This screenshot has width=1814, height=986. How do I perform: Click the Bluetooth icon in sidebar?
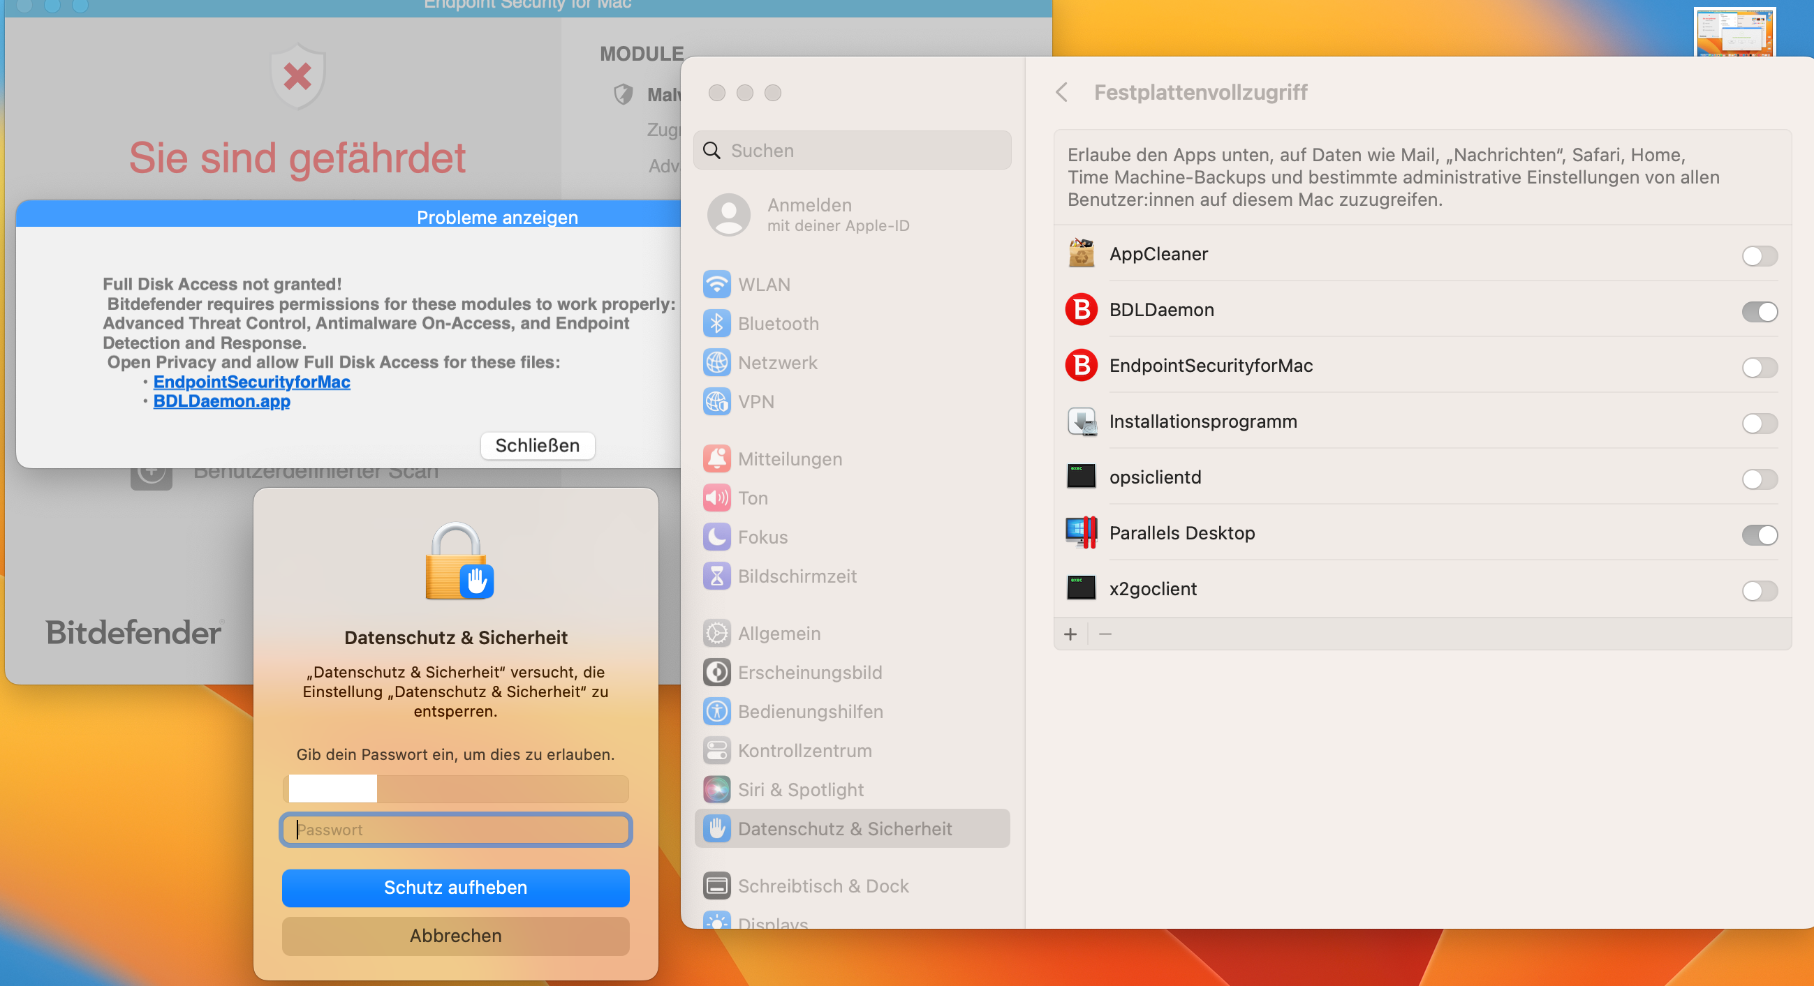coord(716,324)
